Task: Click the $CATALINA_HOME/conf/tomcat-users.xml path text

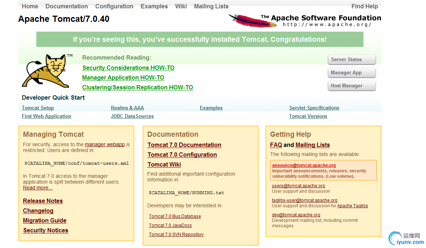Action: click(77, 163)
